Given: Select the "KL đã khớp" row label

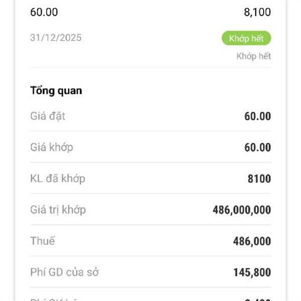Looking at the screenshot, I should 57,178.
